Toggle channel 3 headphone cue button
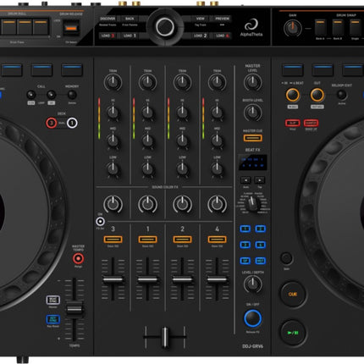The height and width of the screenshot is (364, 364). click(x=113, y=240)
